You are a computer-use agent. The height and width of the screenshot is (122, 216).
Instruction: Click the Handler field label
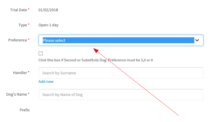pos(20,73)
